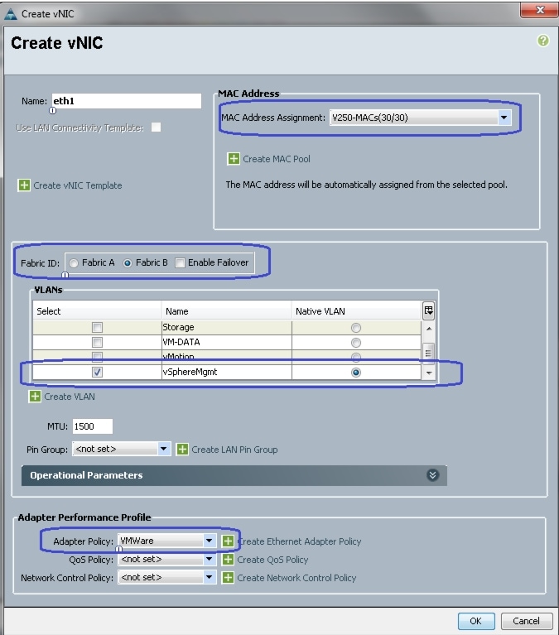Viewport: 559px width, 635px height.
Task: Set VM-DATA as native VLAN radio
Action: click(355, 343)
